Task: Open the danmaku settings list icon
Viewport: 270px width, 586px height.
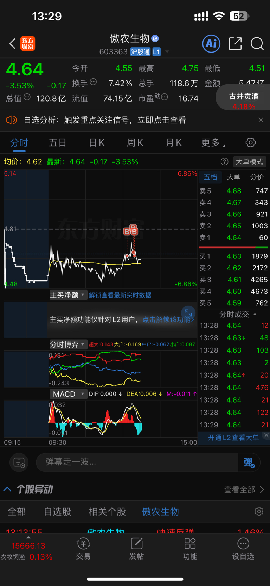Action: pyautogui.click(x=19, y=462)
